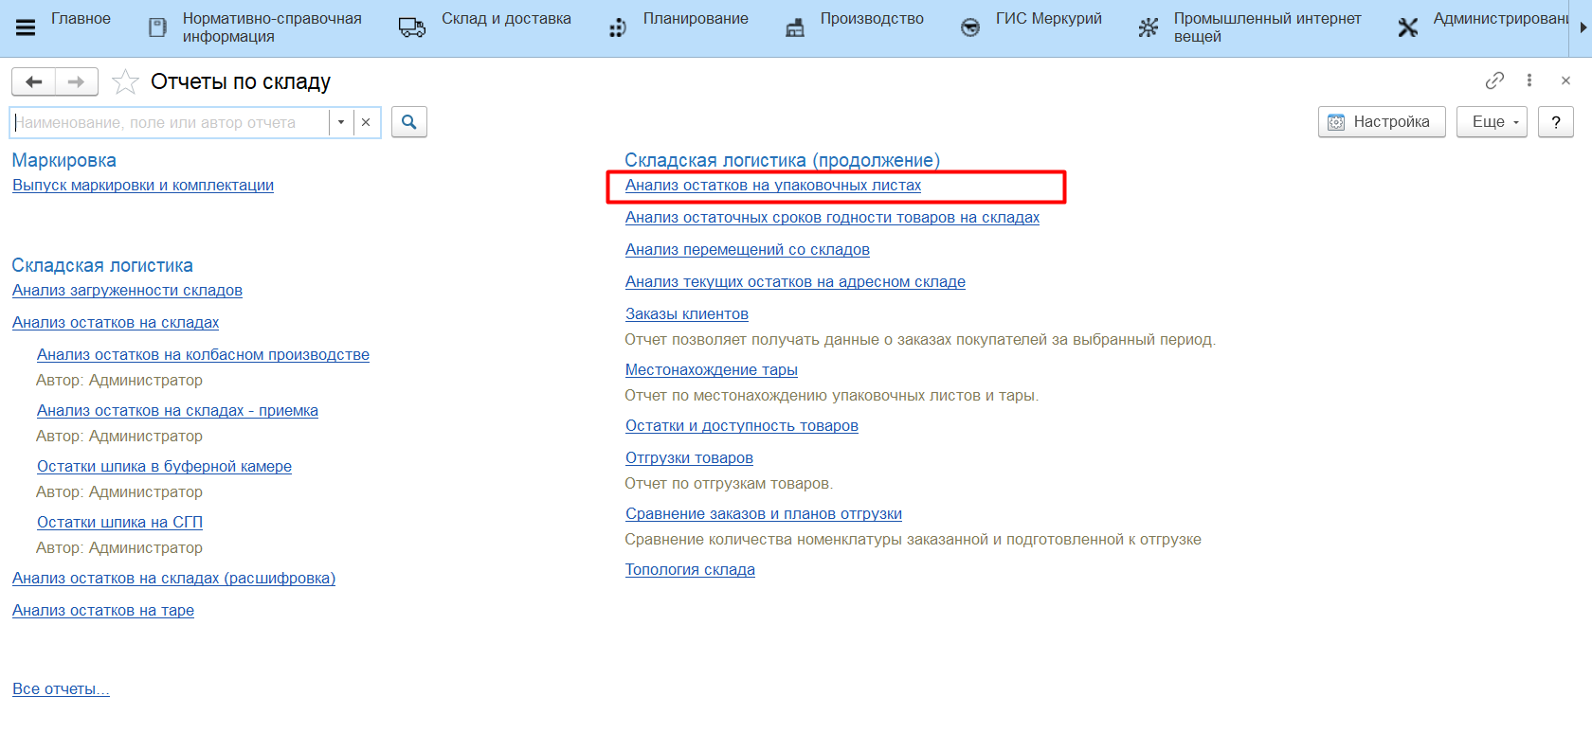The height and width of the screenshot is (750, 1592).
Task: Add report page to favorites star
Action: [x=125, y=82]
